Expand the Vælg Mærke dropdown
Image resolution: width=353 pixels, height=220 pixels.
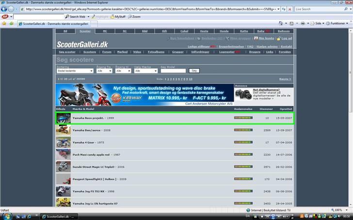(x=146, y=71)
